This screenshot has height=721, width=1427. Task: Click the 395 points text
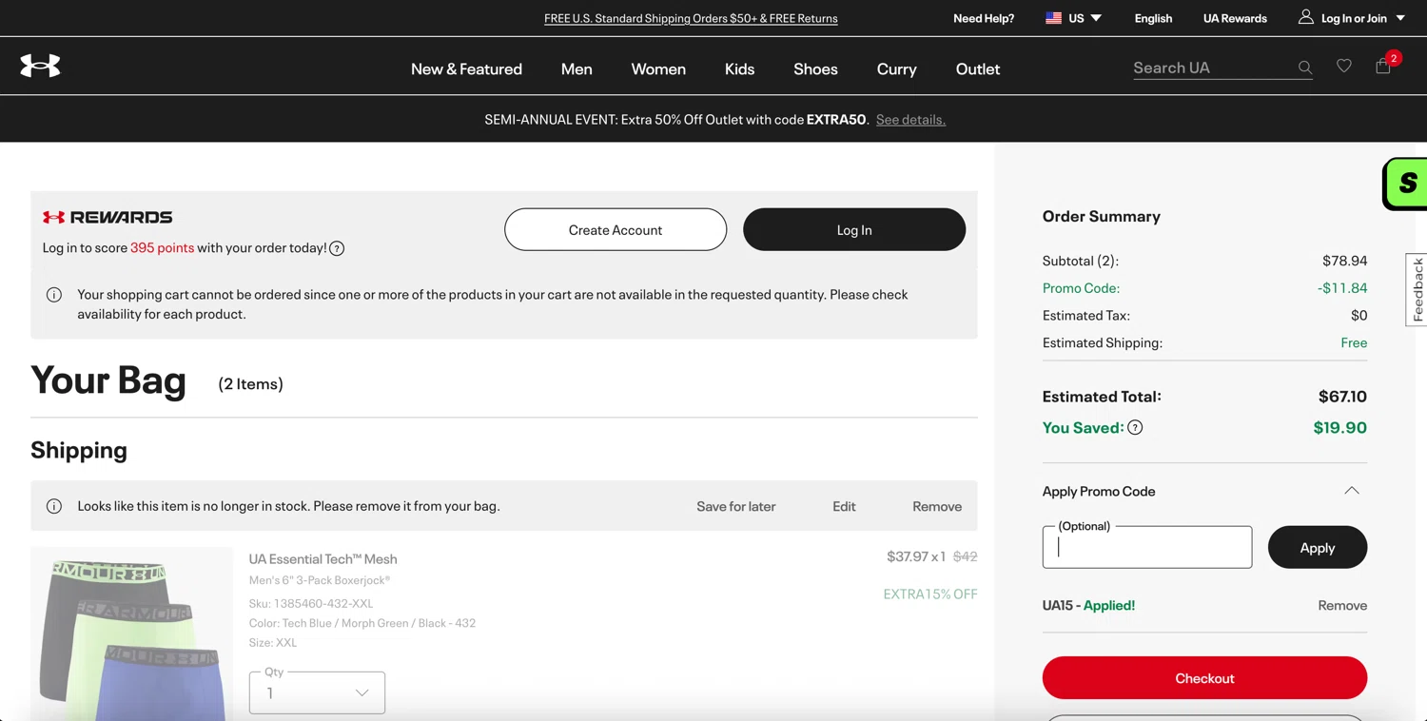coord(162,247)
